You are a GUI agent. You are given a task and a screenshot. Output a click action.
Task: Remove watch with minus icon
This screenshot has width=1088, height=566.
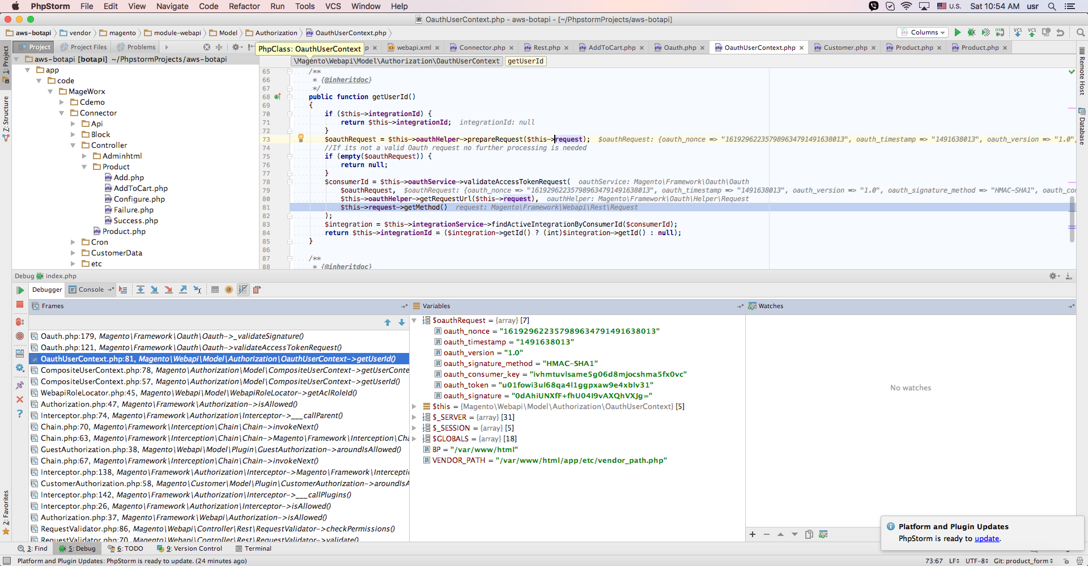pos(767,534)
